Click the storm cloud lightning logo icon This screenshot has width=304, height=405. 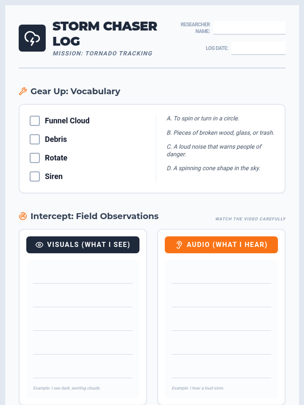(x=32, y=38)
